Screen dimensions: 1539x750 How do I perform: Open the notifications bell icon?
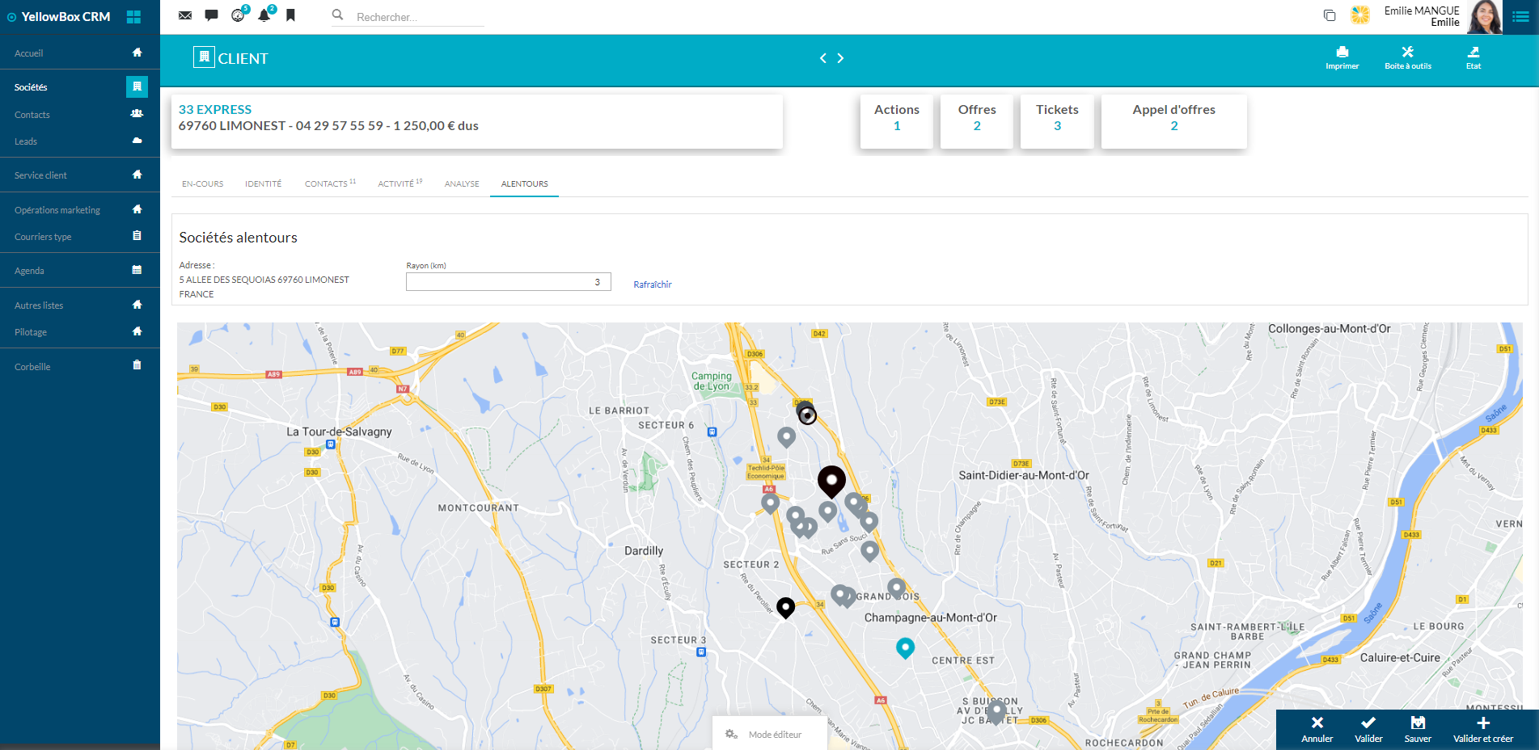[x=264, y=15]
